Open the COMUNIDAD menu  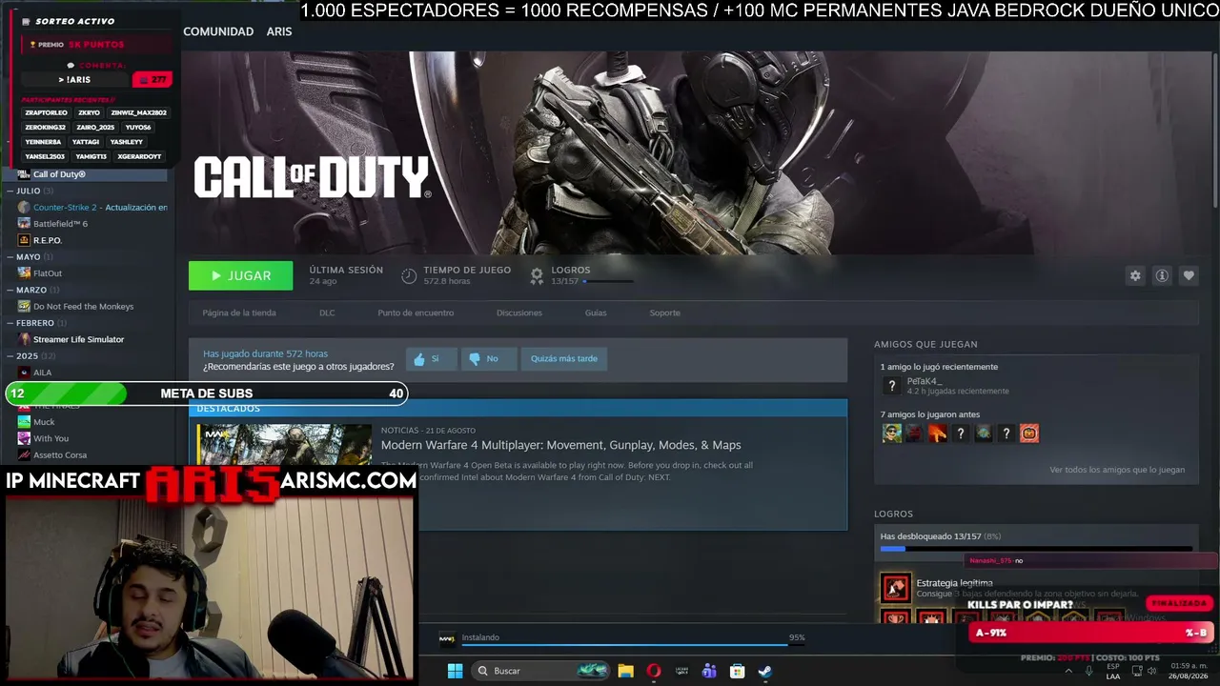(x=218, y=31)
